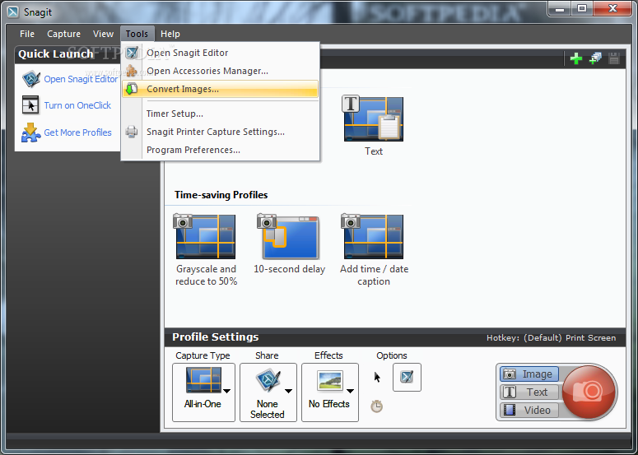Click the profile wizard icon beside plus

[595, 58]
